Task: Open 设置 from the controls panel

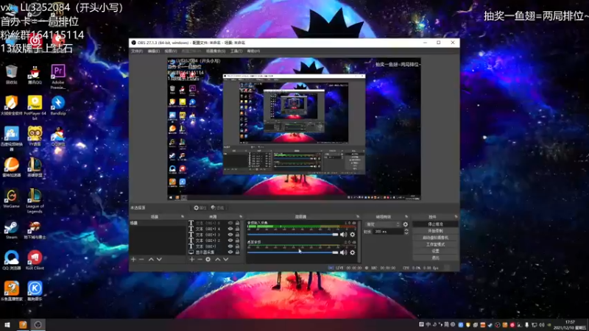Action: click(435, 251)
